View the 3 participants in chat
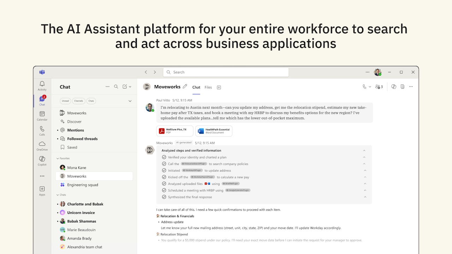452x254 pixels. [x=379, y=87]
